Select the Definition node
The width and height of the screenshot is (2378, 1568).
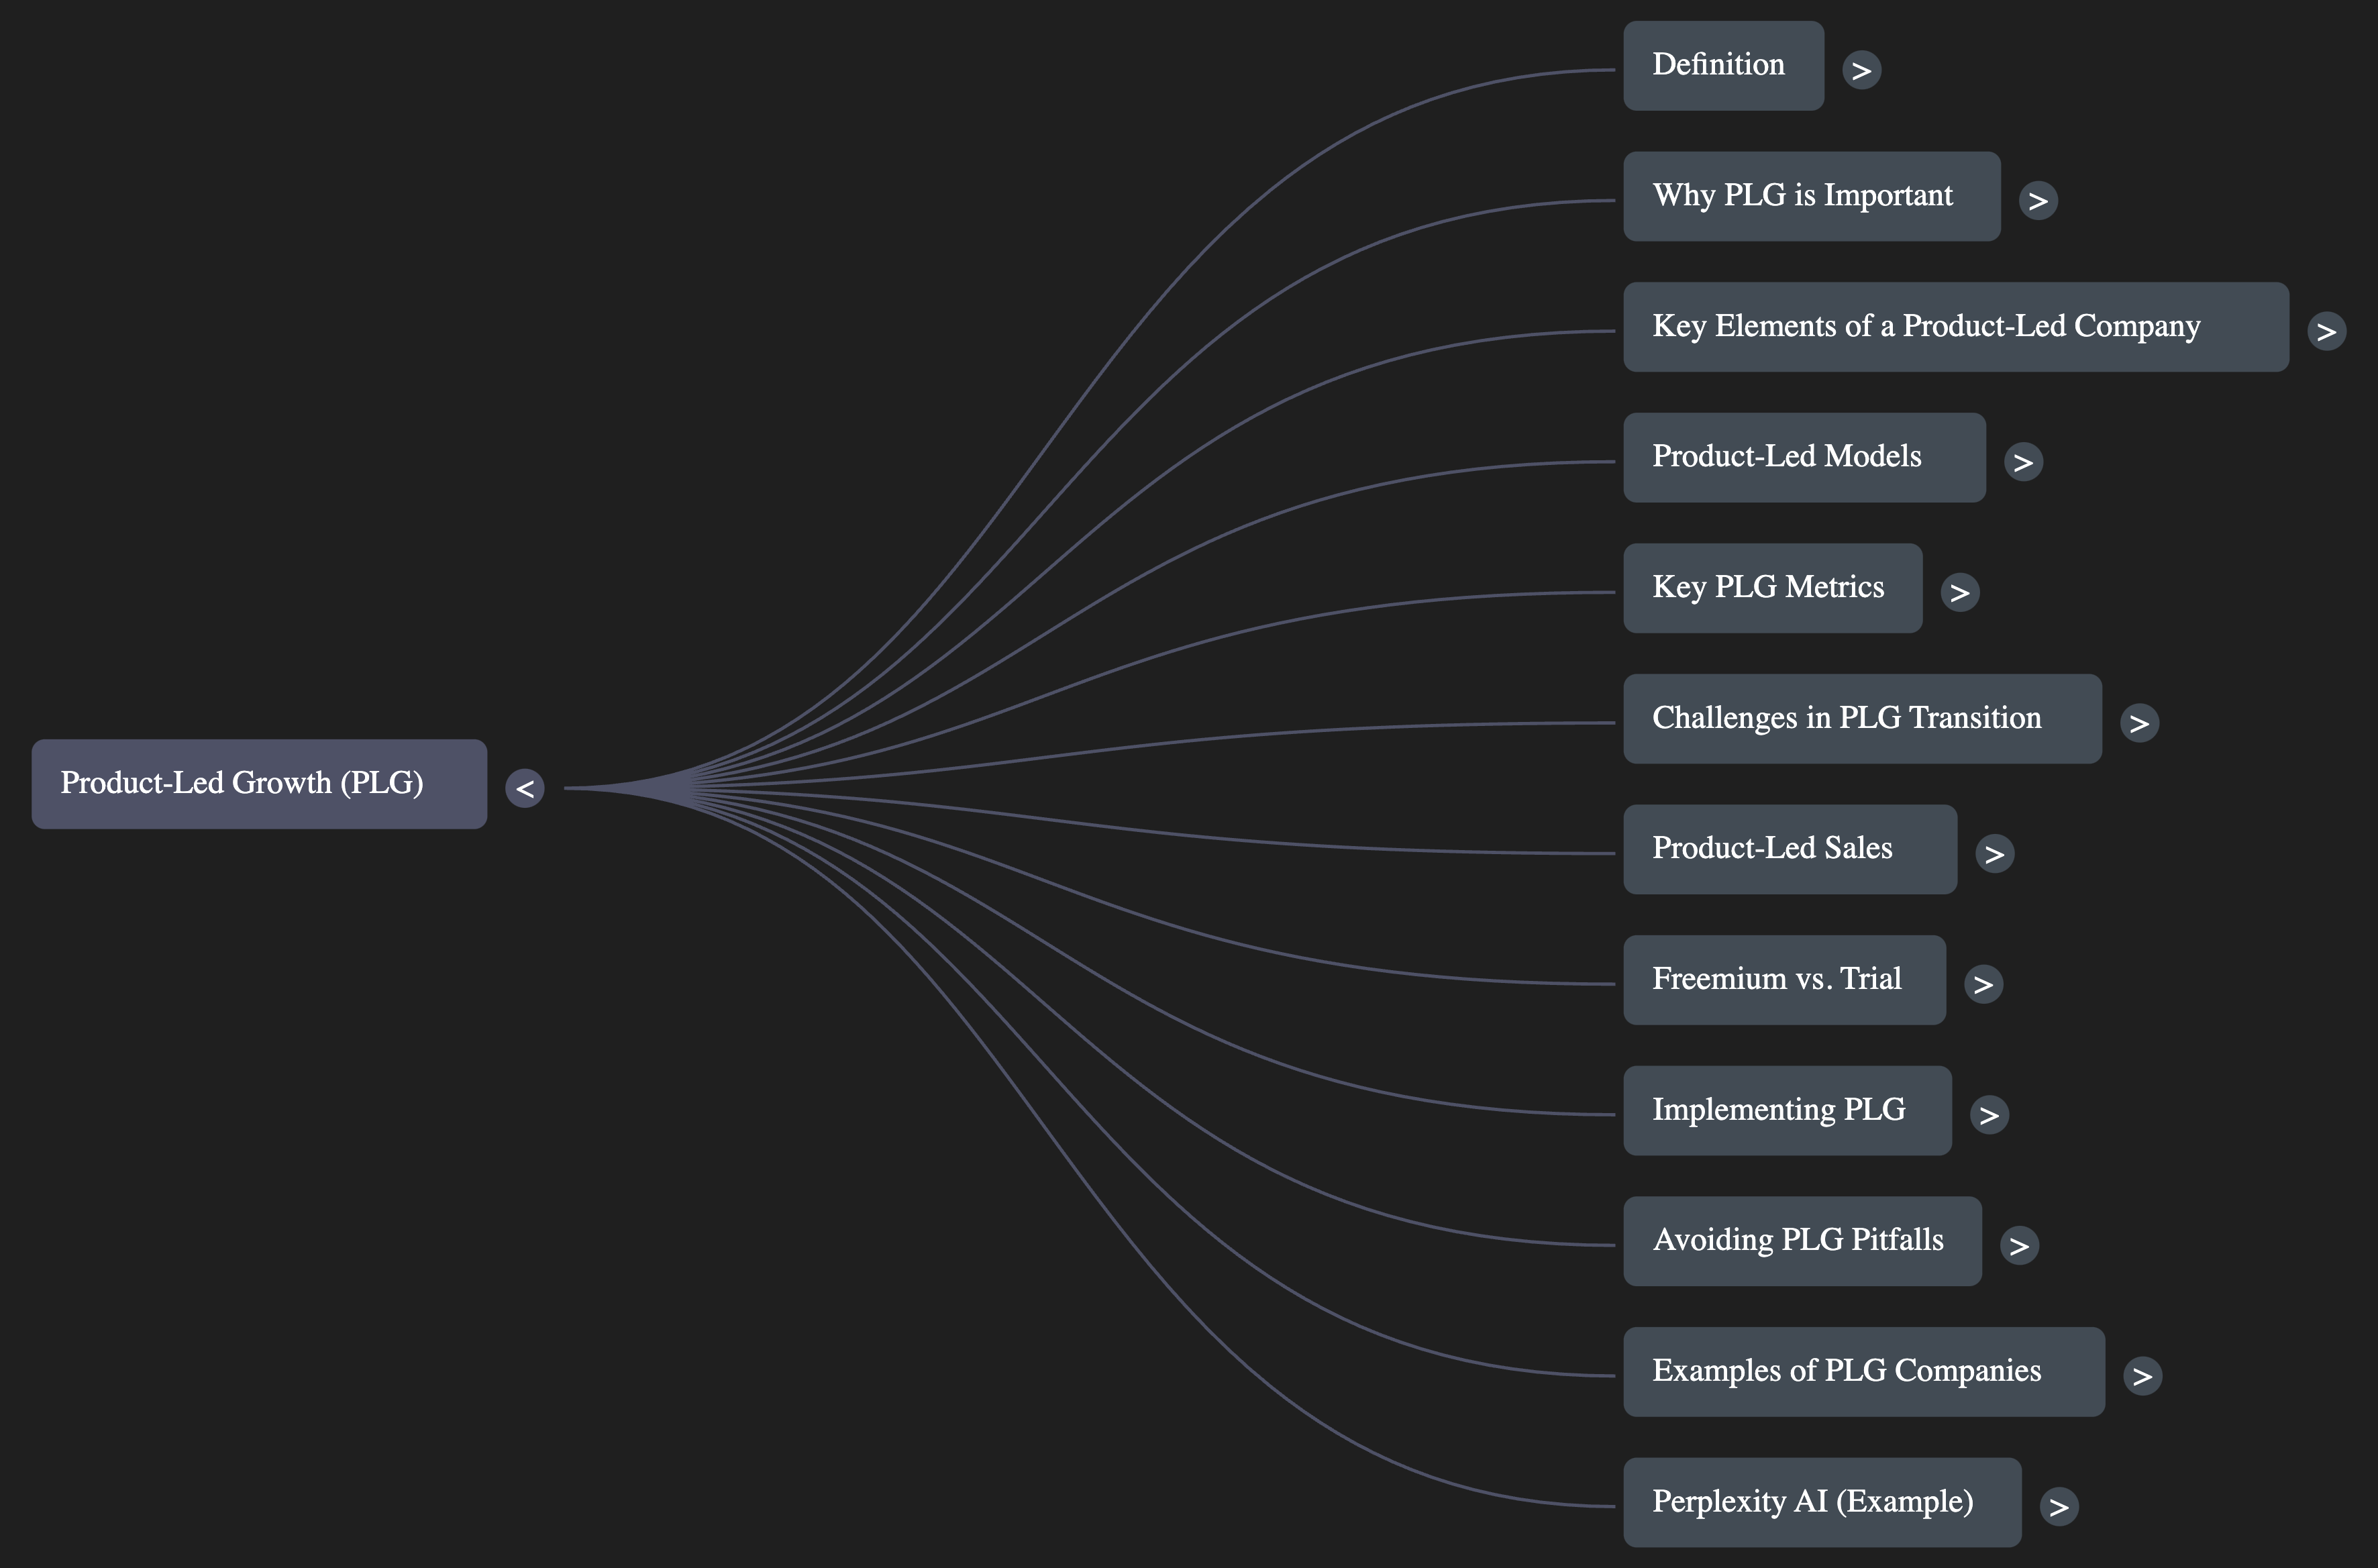(x=1722, y=65)
